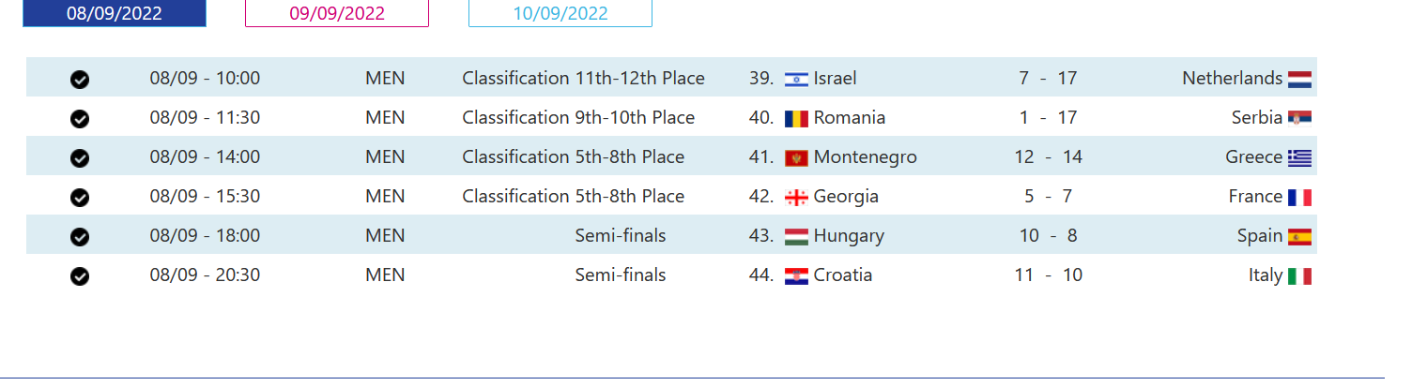The width and height of the screenshot is (1412, 386).
Task: Click checkmark for the 20:30 Croatia semi-final
Action: 80,276
